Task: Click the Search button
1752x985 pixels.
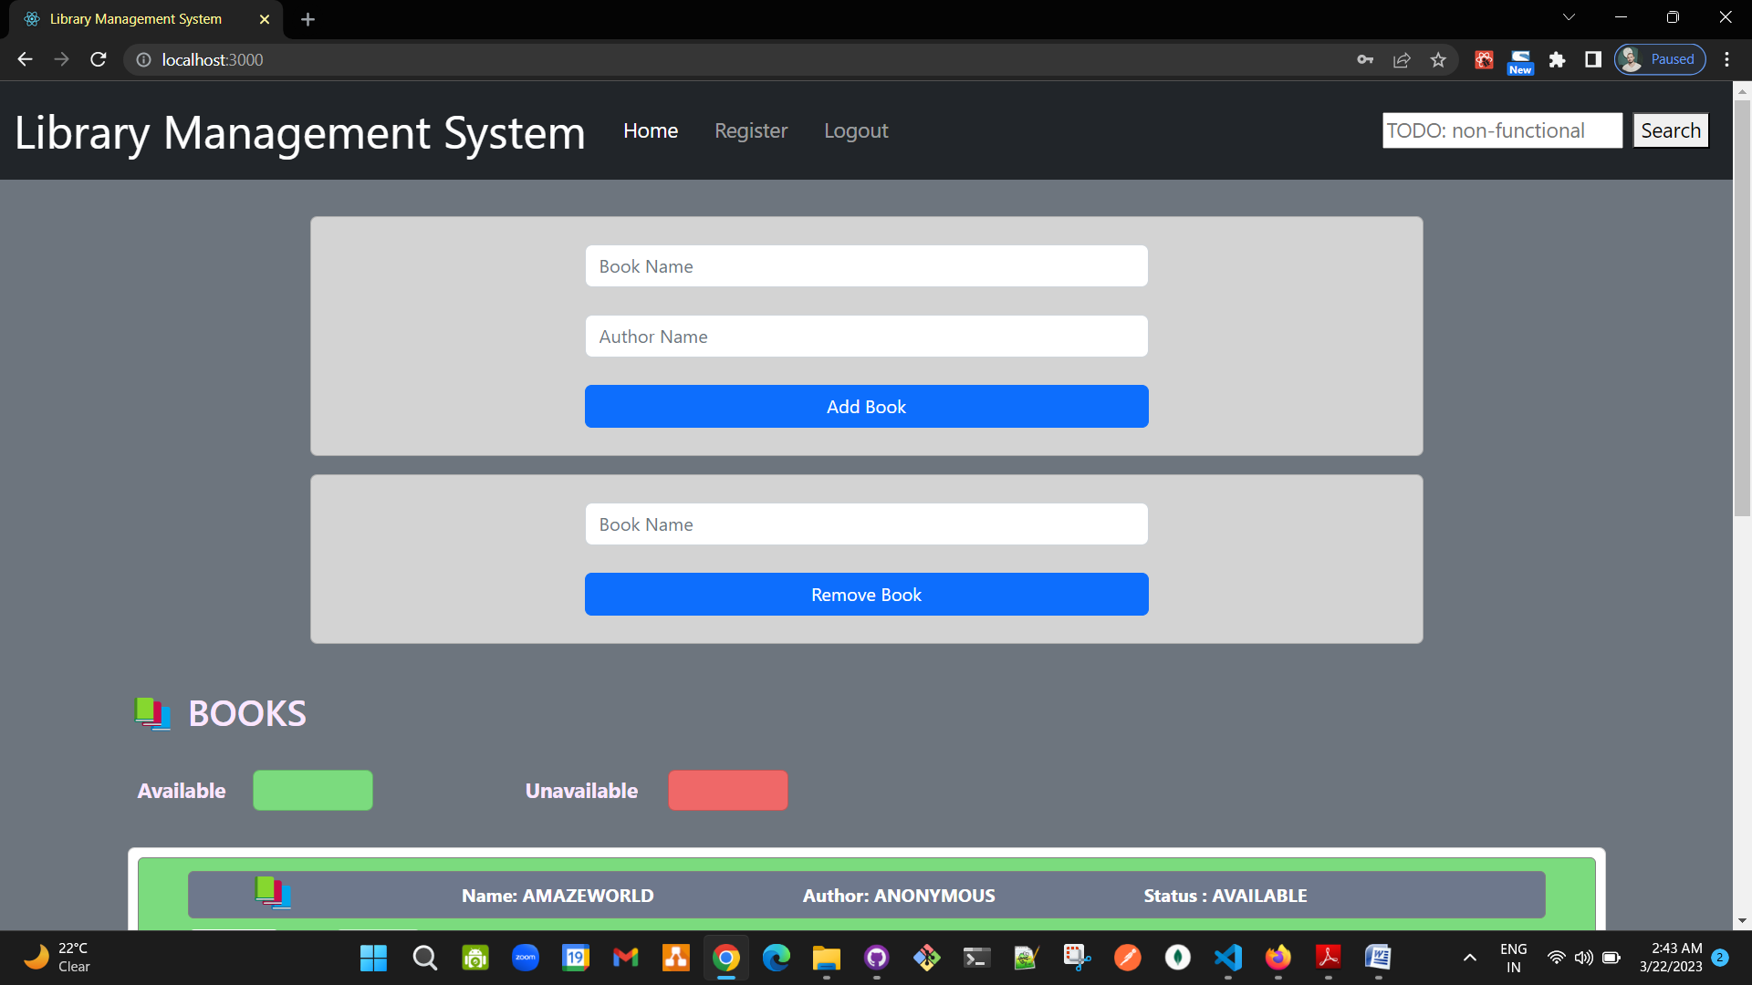Action: (1670, 130)
